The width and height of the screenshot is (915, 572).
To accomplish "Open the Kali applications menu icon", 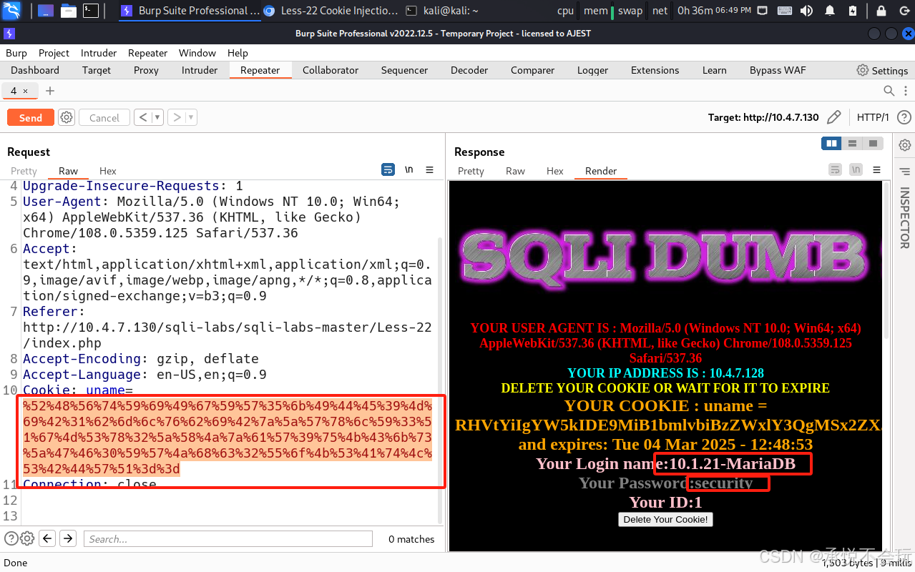I will [11, 10].
